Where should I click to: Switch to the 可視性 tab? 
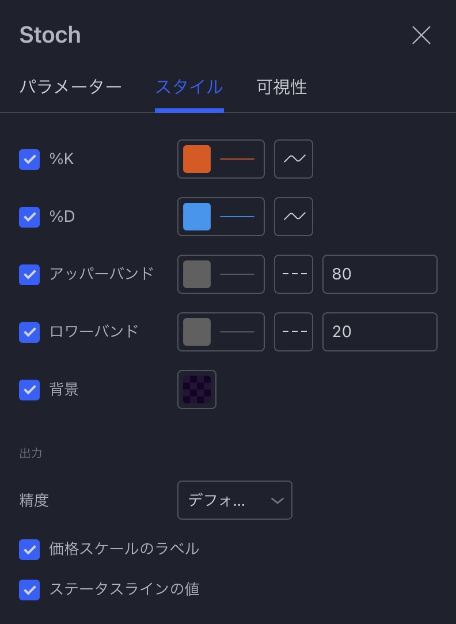tap(282, 88)
